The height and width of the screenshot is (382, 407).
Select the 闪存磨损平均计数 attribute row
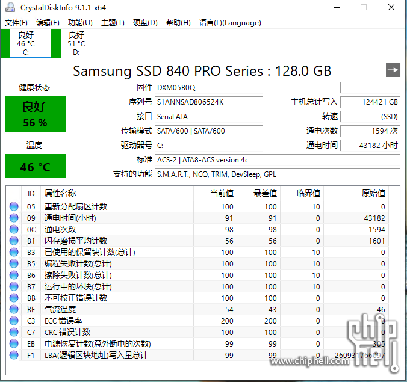(197, 241)
